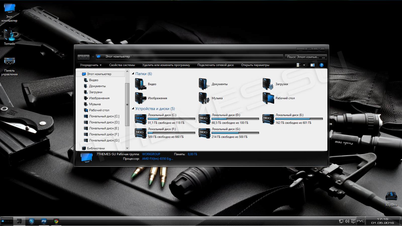
Task: Click the Локальный диск (E:) usage bar
Action: [x=299, y=119]
